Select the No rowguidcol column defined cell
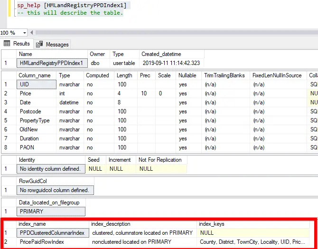This screenshot has height=249, width=318. click(x=54, y=190)
